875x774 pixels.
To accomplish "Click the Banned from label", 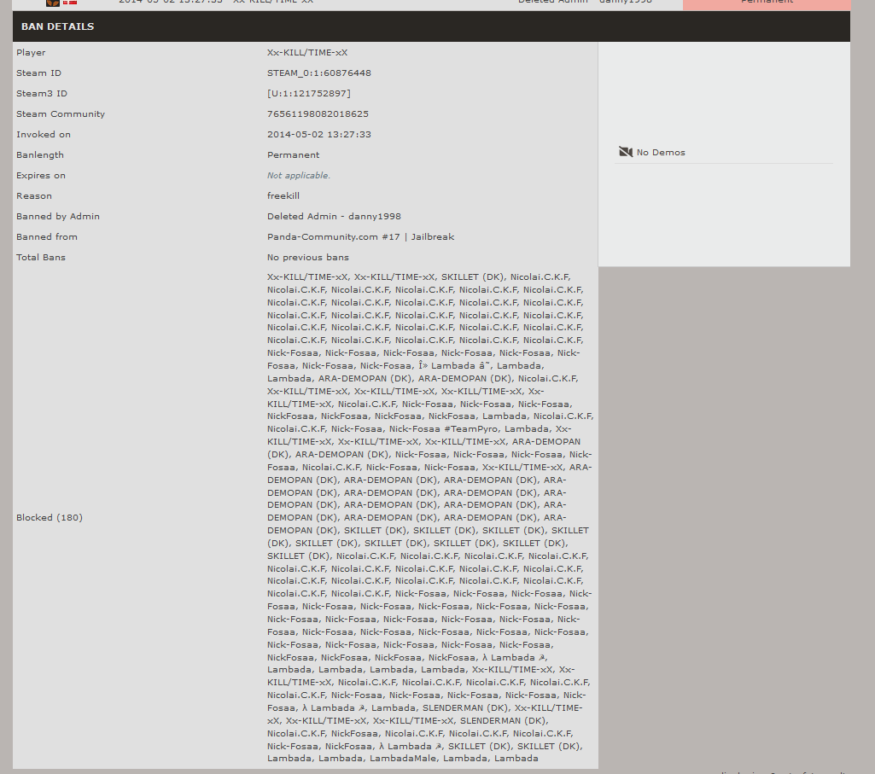I will coord(47,237).
